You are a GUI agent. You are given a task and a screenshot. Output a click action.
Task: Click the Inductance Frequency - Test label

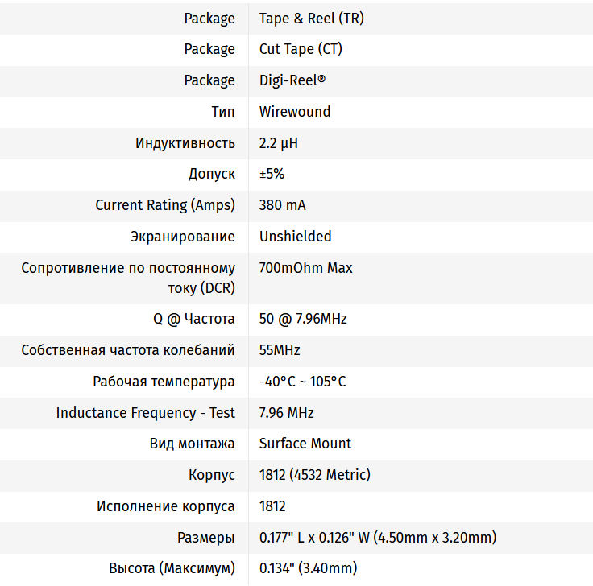pyautogui.click(x=145, y=413)
